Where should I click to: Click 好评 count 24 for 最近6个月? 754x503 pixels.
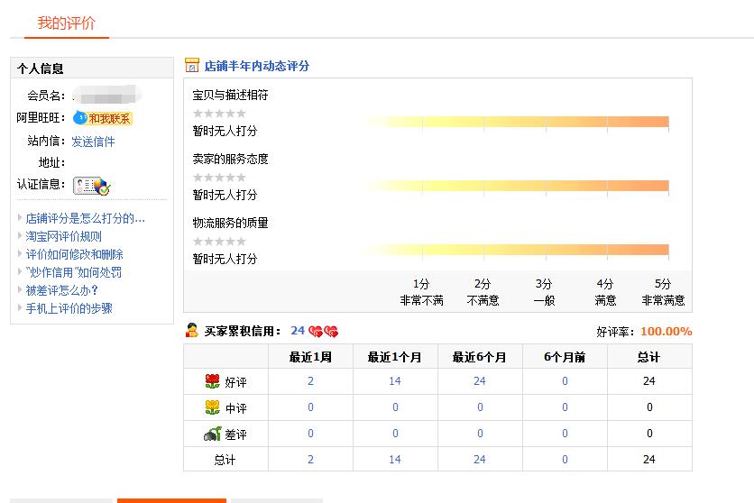(480, 381)
